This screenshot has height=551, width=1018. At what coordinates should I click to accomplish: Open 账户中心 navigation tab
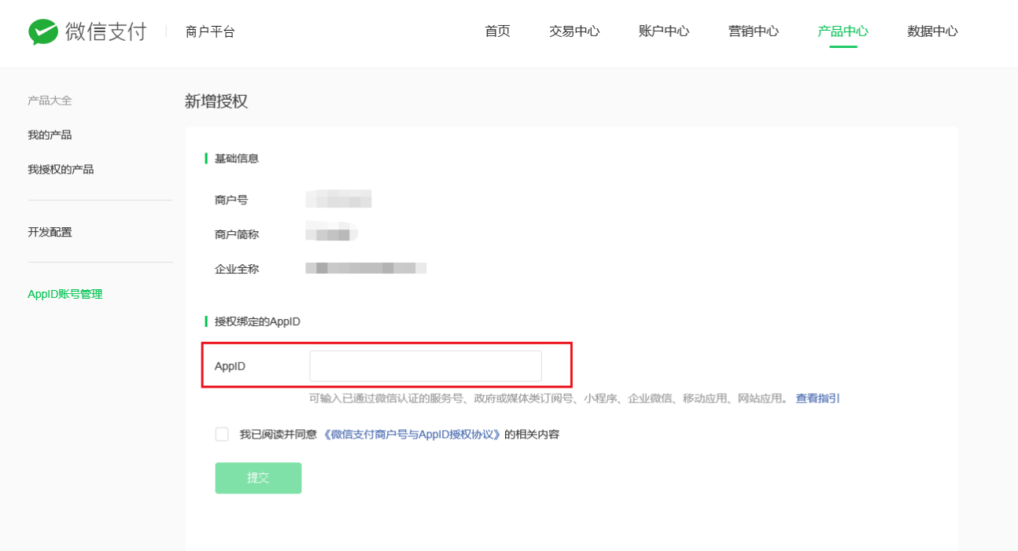tap(664, 31)
